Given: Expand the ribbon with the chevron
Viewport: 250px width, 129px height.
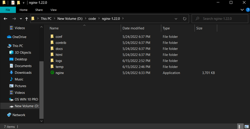Looking at the screenshot, I should (242, 10).
